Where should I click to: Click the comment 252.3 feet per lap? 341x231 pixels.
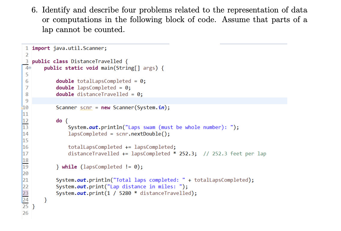[236, 153]
